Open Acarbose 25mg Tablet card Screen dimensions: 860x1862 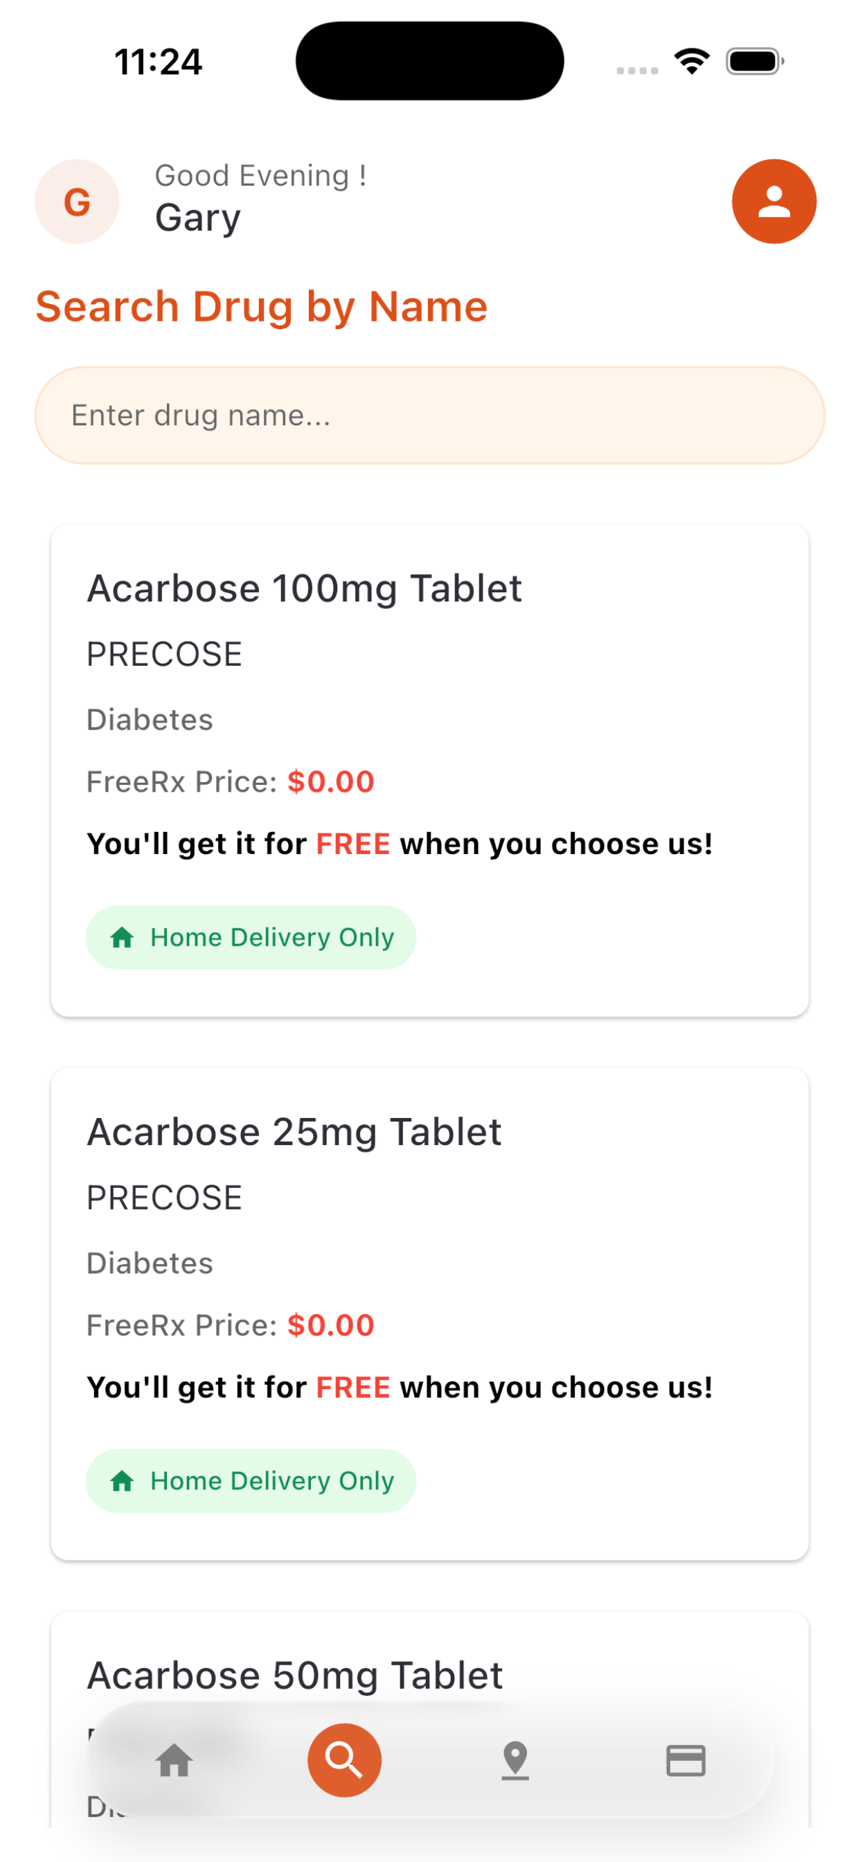430,1314
